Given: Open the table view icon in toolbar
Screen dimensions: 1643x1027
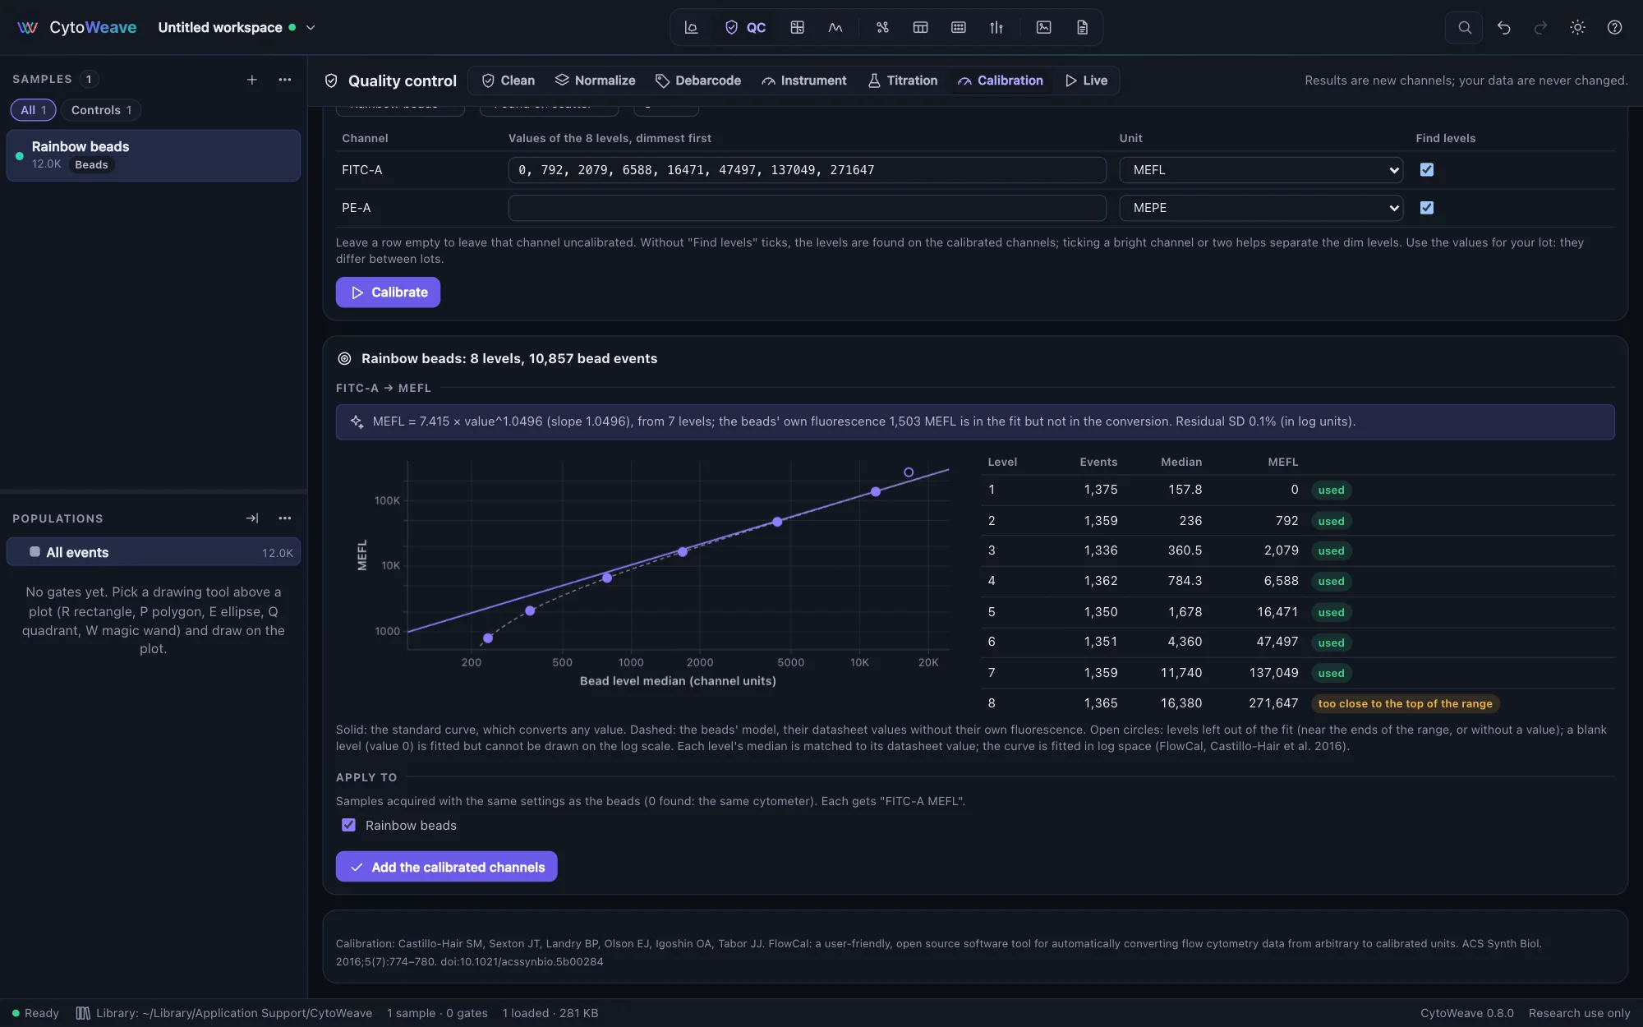Looking at the screenshot, I should pyautogui.click(x=920, y=27).
